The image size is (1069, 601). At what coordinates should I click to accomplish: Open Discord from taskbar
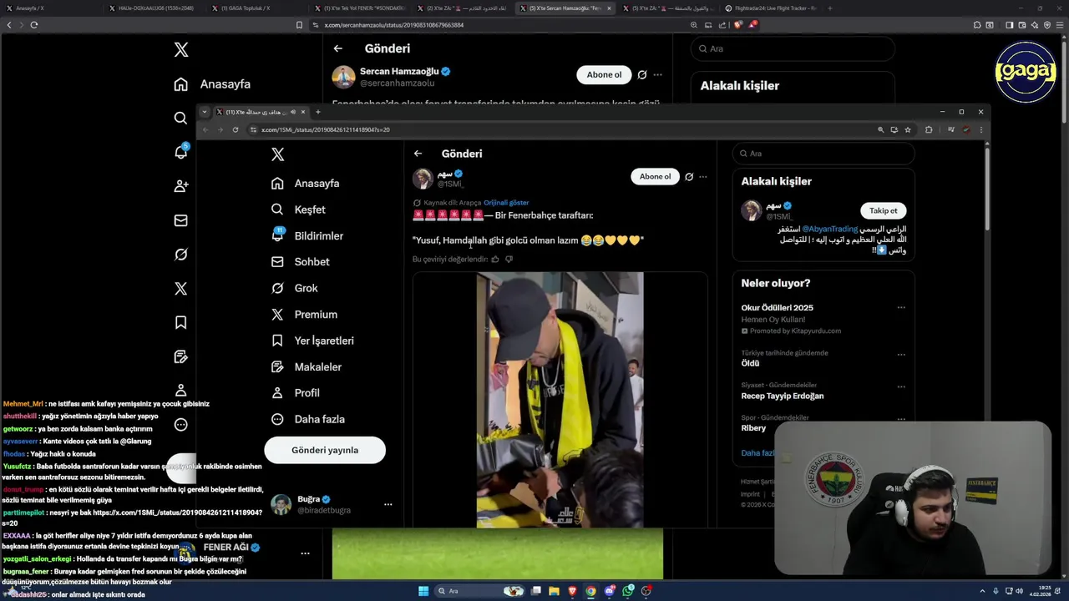(x=610, y=591)
